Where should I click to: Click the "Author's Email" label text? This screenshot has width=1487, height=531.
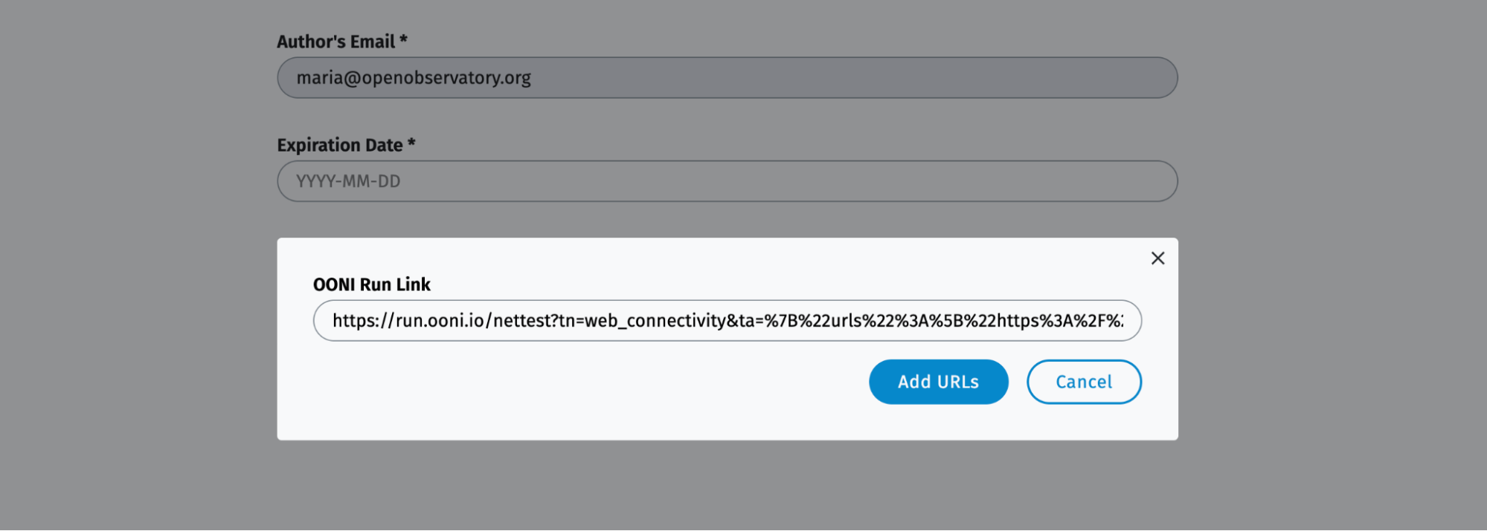336,42
